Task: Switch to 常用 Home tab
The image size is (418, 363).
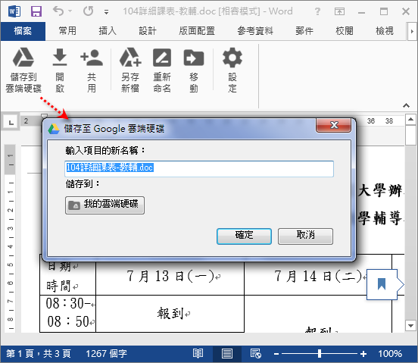Action: (x=67, y=31)
